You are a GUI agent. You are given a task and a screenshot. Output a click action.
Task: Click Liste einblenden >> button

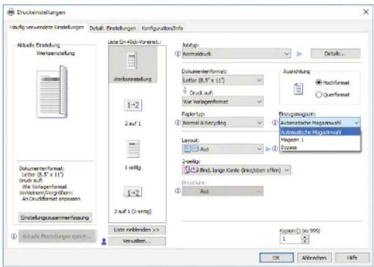tap(137, 230)
